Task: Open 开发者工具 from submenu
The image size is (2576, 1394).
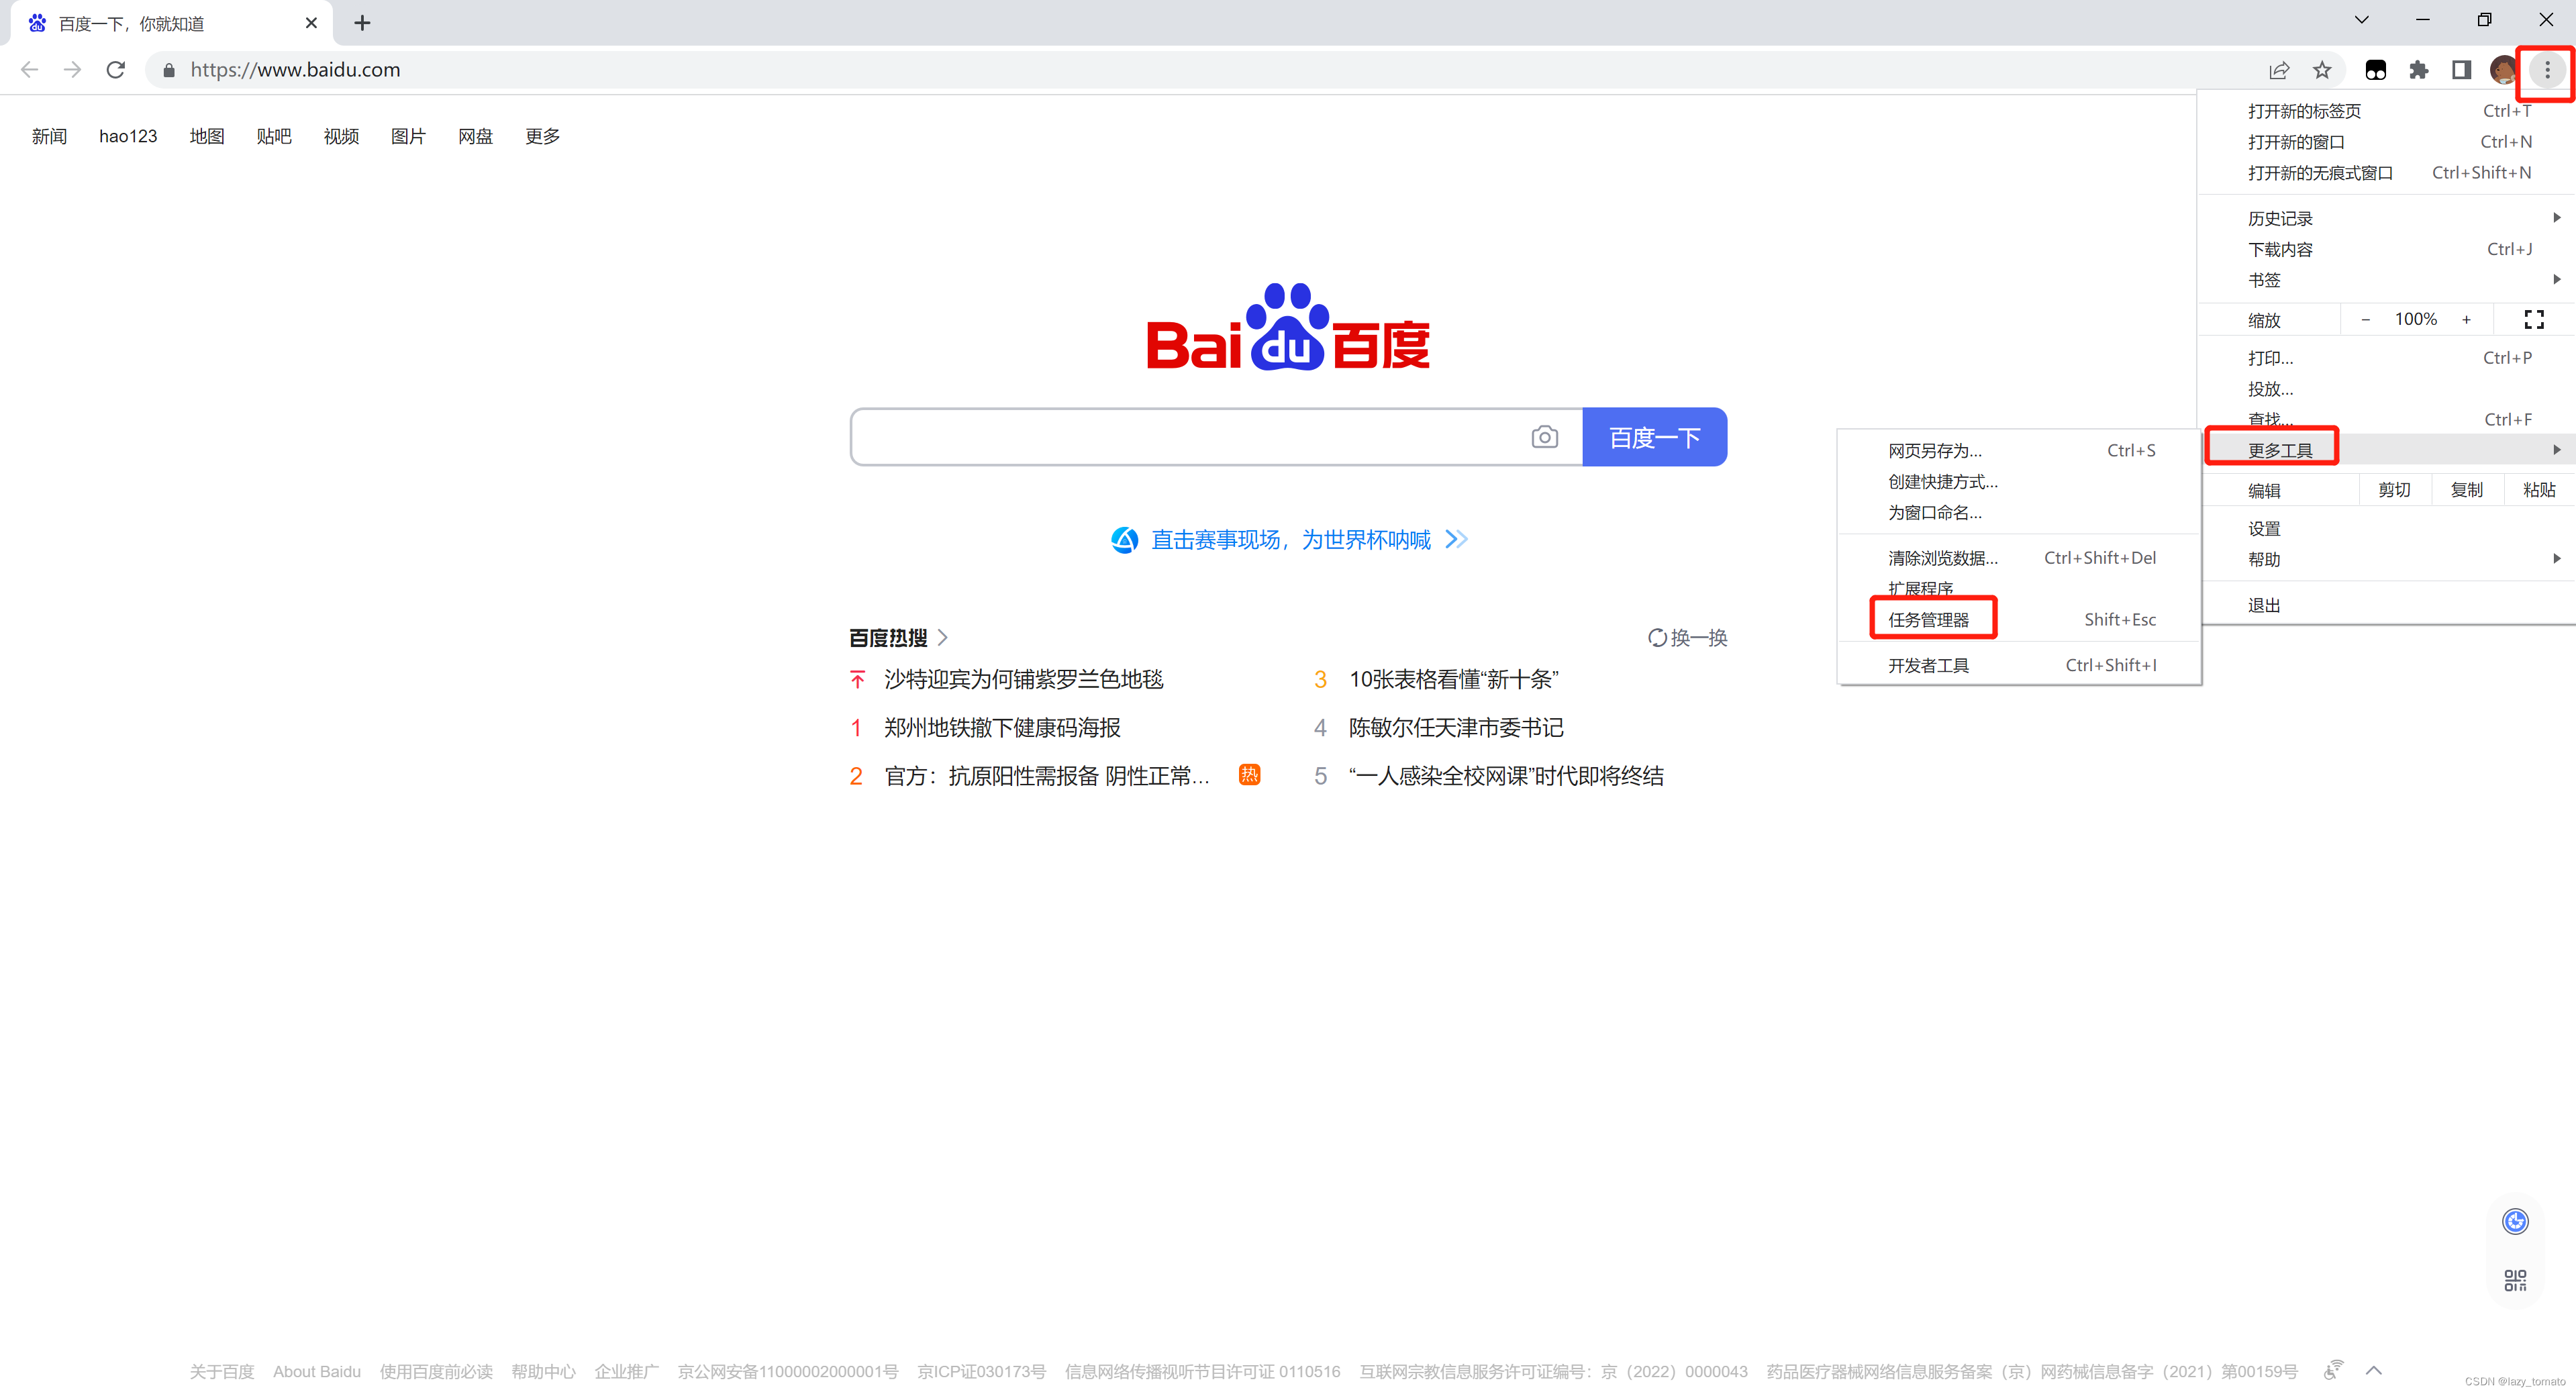Action: (x=2019, y=665)
